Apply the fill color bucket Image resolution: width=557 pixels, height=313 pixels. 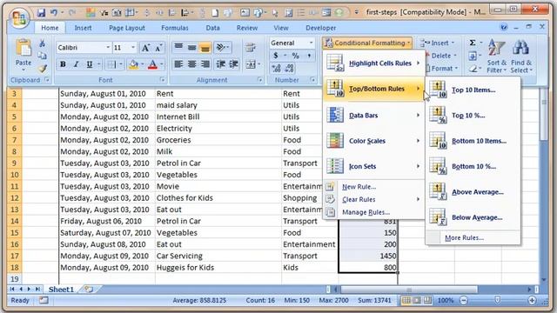(133, 64)
